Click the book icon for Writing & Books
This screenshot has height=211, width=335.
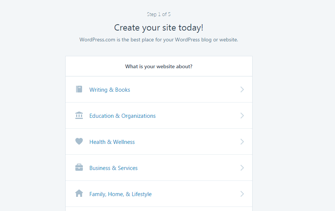click(x=79, y=89)
